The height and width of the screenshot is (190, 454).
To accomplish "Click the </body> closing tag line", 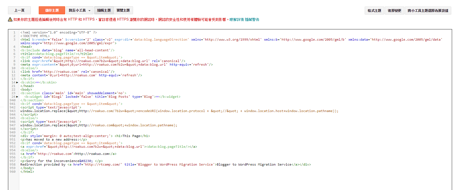I will 27,168.
